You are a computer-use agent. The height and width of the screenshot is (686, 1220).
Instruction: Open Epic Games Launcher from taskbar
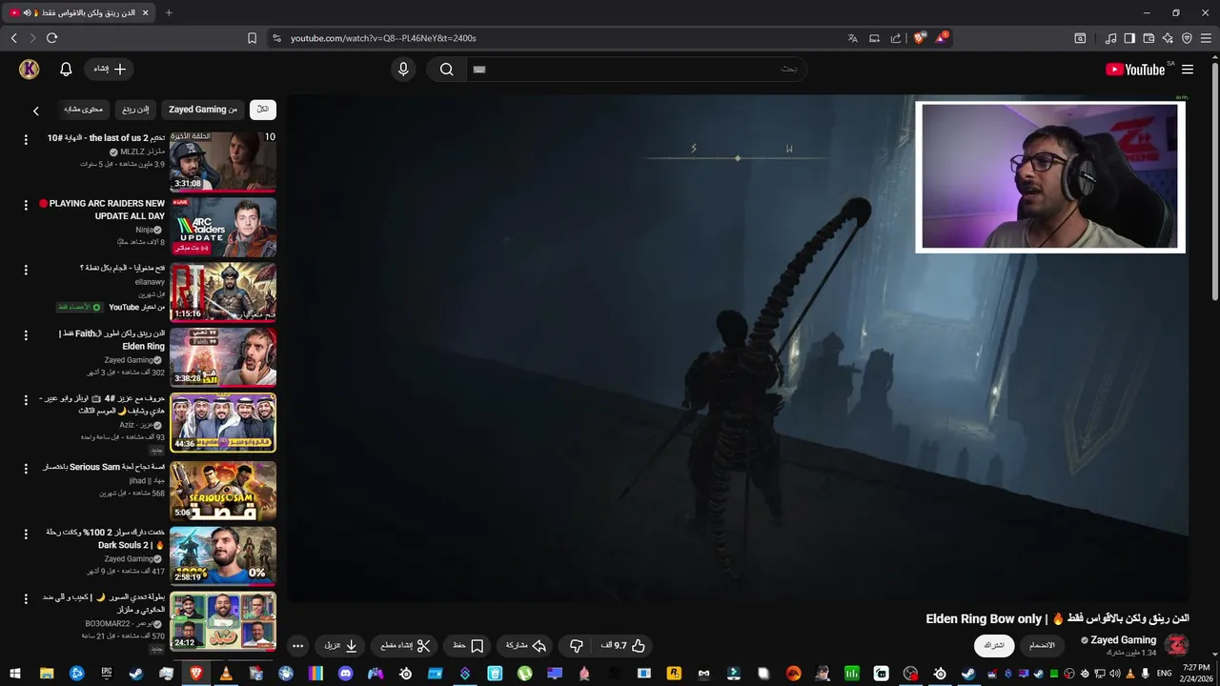click(107, 674)
